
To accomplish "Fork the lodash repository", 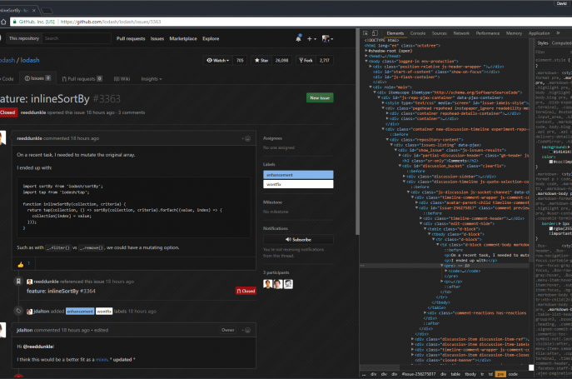I will [306, 60].
